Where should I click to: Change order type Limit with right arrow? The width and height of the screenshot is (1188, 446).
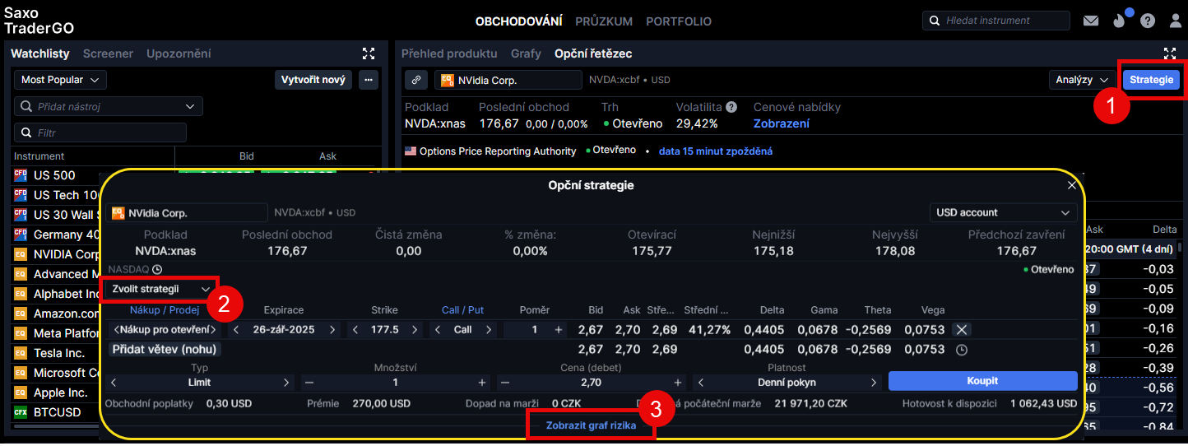(286, 383)
